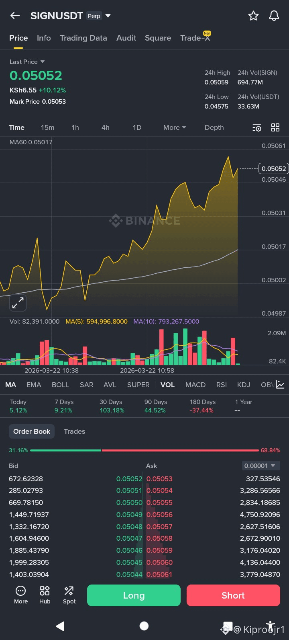Open the chart layout grid icon
This screenshot has height=640, width=289.
click(x=275, y=127)
